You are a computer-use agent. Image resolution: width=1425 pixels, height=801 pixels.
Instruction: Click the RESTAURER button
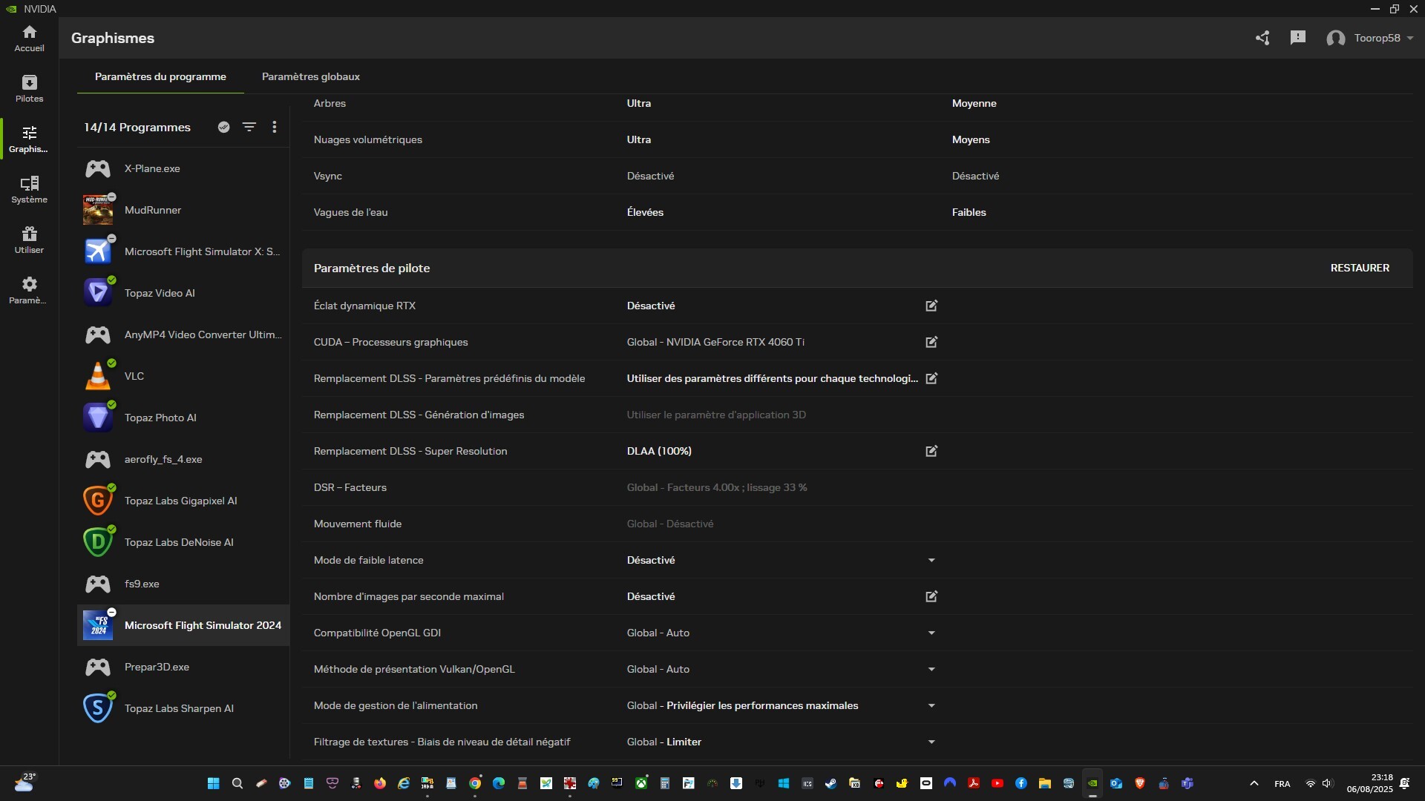pos(1360,268)
